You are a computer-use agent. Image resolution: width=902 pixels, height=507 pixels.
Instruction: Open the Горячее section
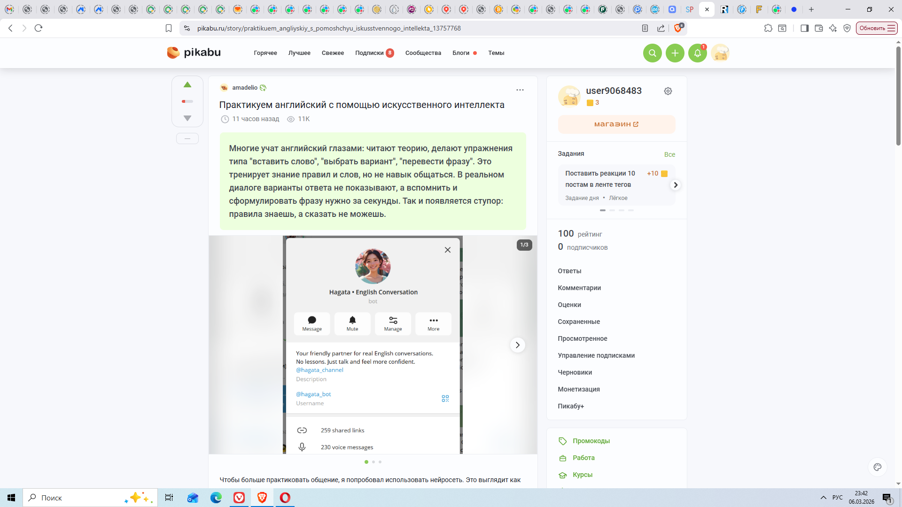tap(265, 53)
